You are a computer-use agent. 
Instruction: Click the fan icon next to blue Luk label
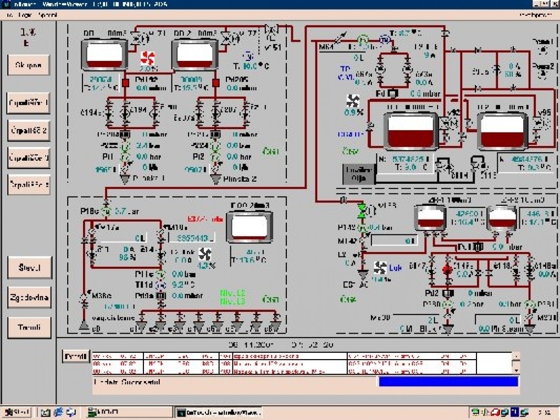380,268
